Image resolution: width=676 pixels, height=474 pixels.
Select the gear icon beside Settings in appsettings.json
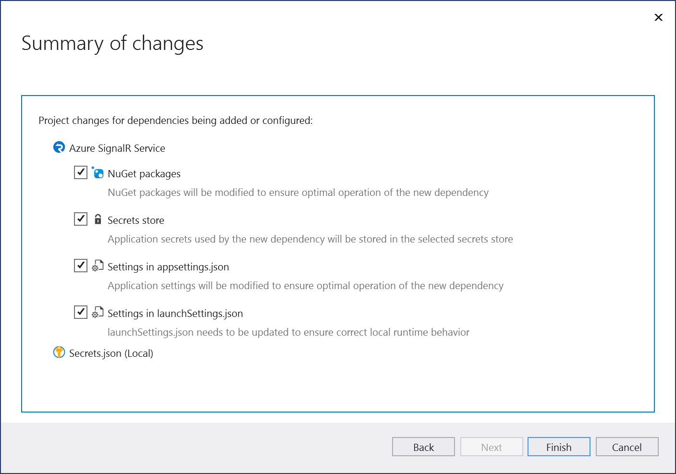98,266
